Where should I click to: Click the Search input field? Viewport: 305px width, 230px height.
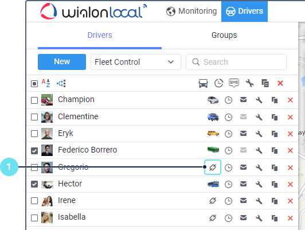(236, 62)
